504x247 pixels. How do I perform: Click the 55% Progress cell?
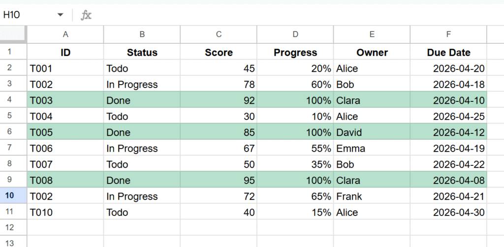pos(295,149)
